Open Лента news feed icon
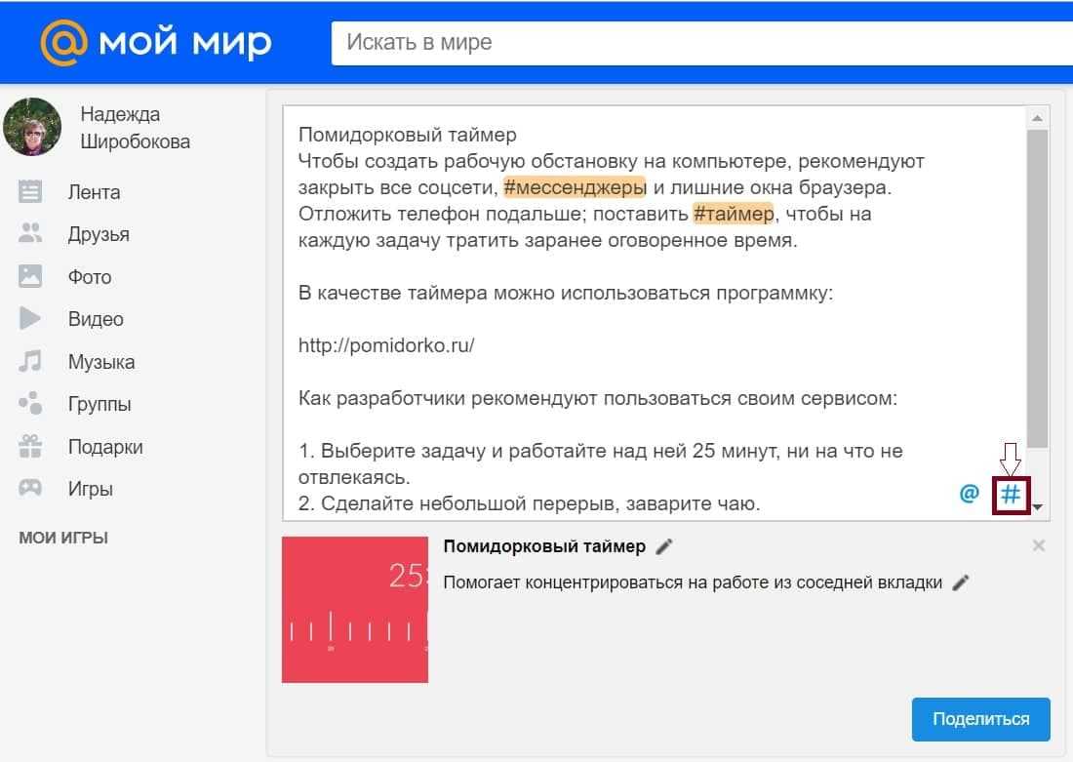The width and height of the screenshot is (1073, 762). [x=31, y=192]
